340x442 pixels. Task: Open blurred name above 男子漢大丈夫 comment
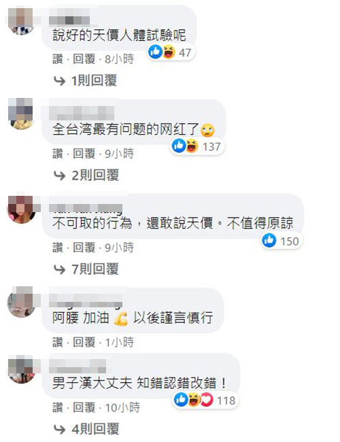click(x=78, y=366)
